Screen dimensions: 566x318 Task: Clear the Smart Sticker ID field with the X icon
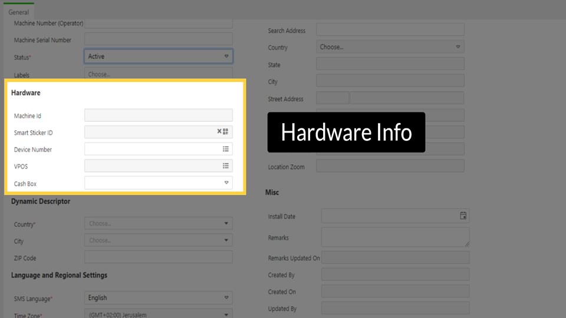(219, 132)
